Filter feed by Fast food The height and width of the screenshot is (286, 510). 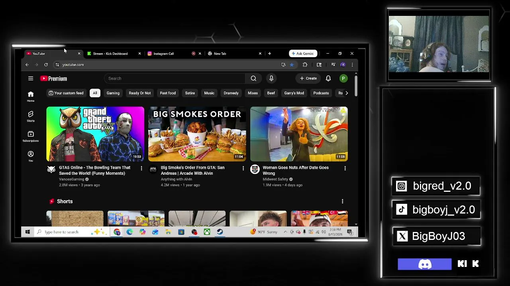(x=168, y=93)
